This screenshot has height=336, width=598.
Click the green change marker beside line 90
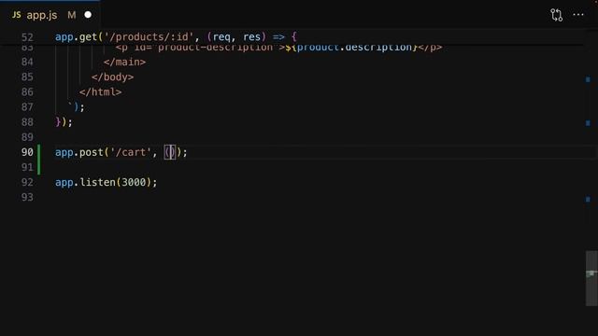(x=39, y=160)
